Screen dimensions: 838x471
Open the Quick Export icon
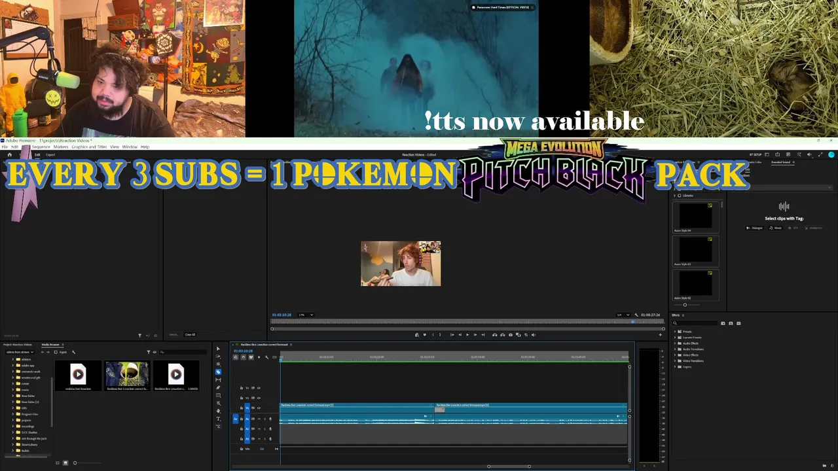click(777, 155)
